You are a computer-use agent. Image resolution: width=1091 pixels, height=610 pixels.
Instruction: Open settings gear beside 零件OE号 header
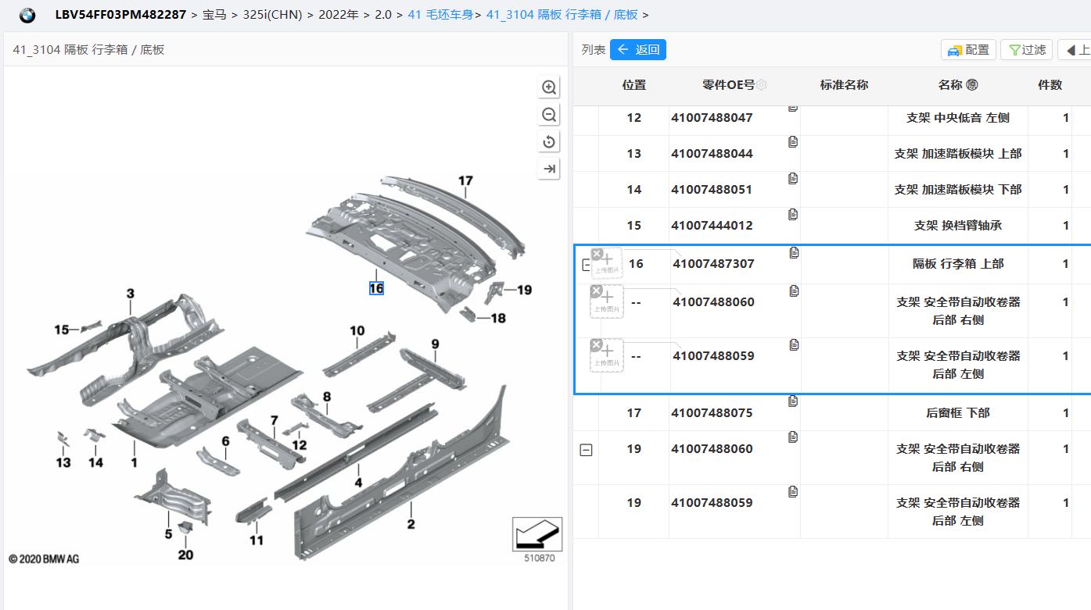(x=761, y=85)
